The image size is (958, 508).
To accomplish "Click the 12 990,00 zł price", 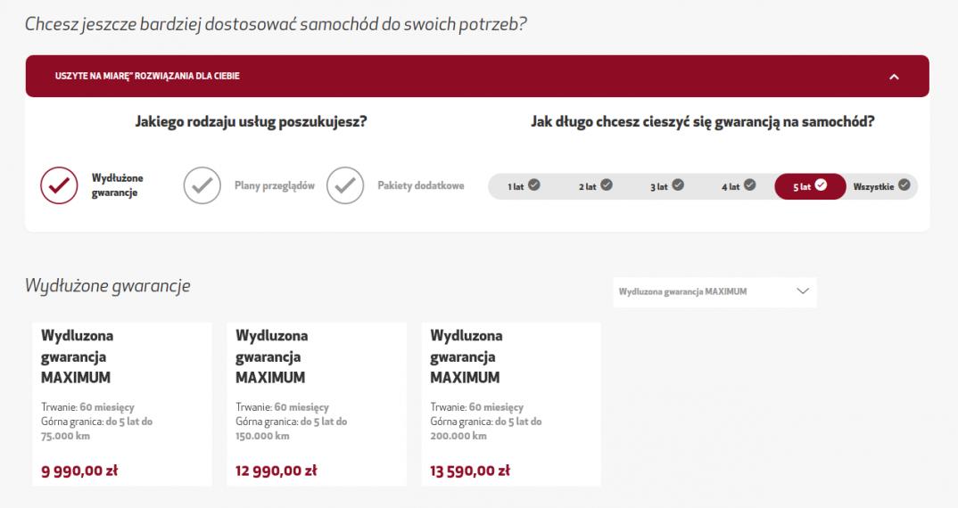I will pos(277,471).
